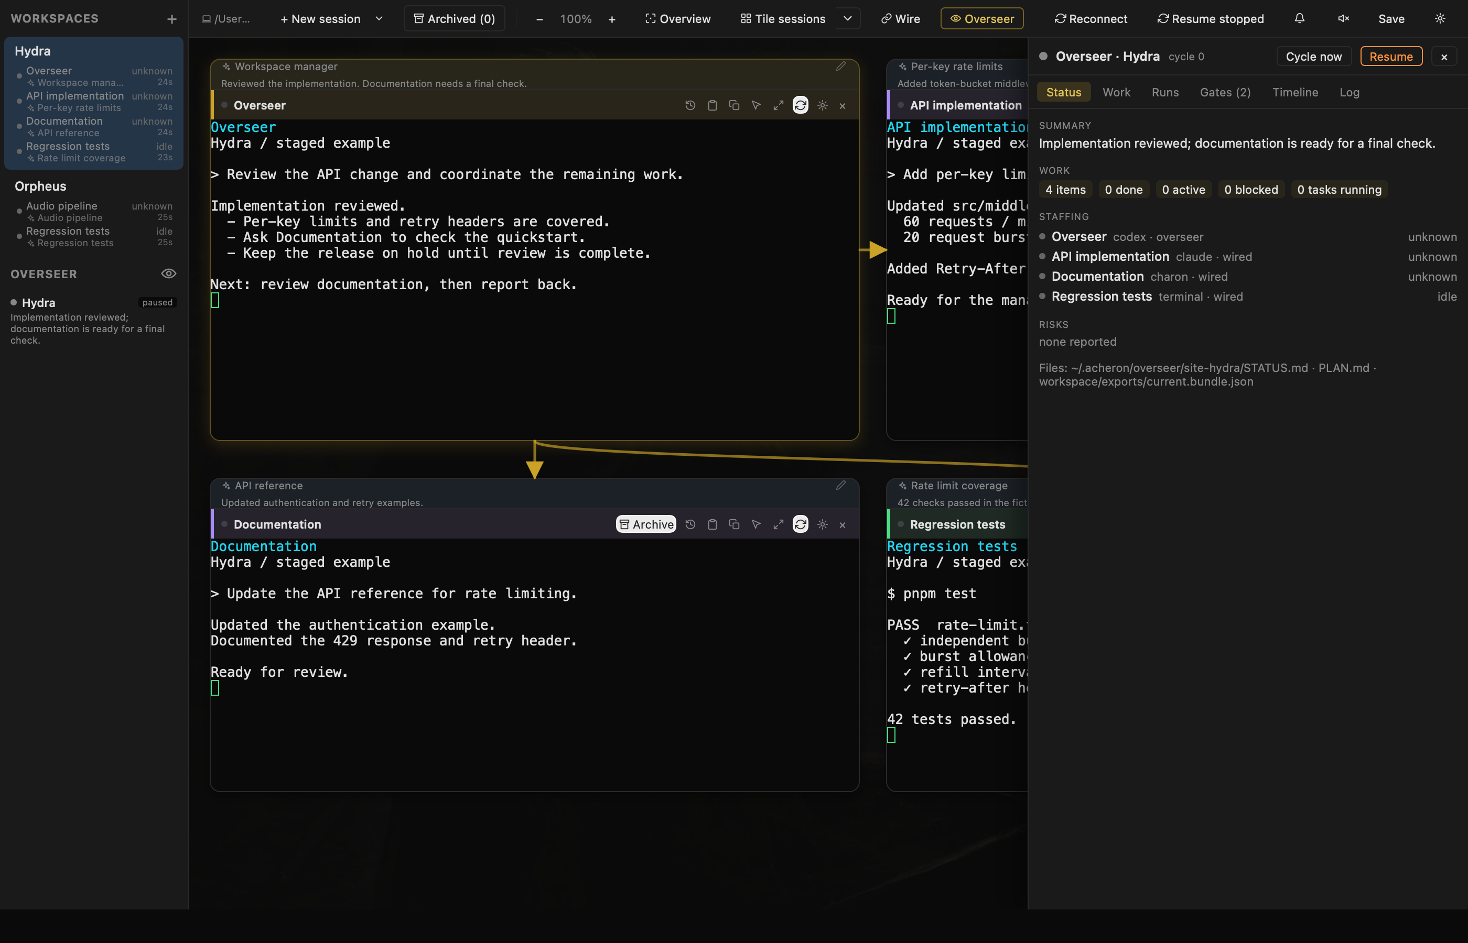This screenshot has height=943, width=1468.
Task: Toggle the Overseer panel button in the toolbar
Action: [981, 18]
